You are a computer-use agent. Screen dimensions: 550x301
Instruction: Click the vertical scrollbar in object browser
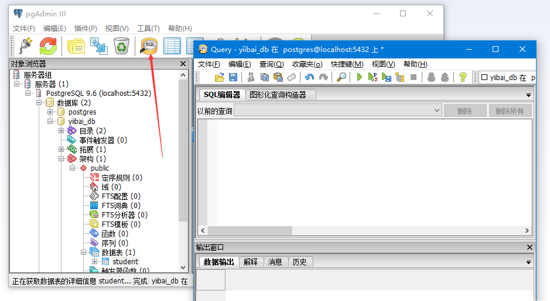pyautogui.click(x=183, y=151)
